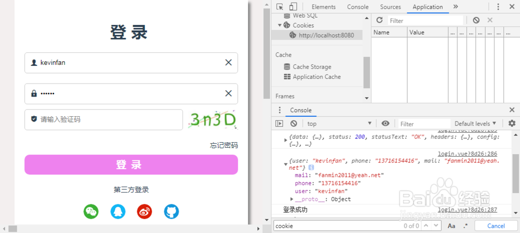520x233 pixels.
Task: Expand the __proto__ Object entry
Action: (x=292, y=199)
